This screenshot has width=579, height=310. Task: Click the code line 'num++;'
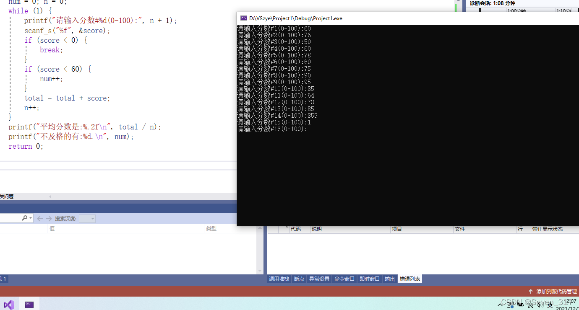click(x=51, y=79)
